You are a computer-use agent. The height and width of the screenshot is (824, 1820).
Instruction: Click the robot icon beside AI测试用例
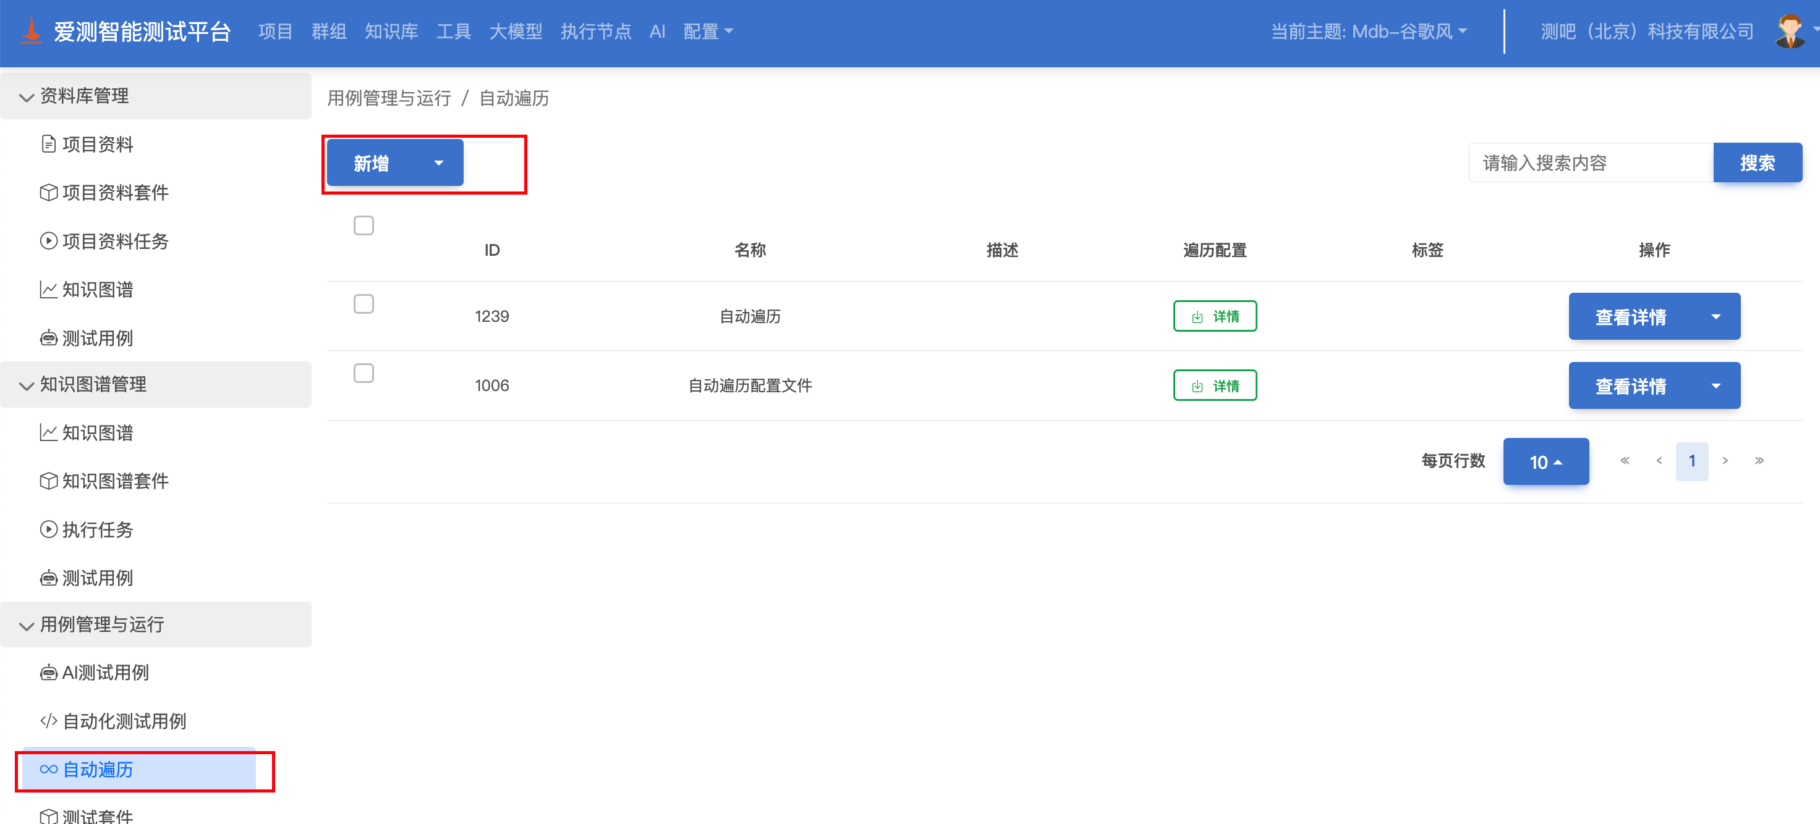[48, 673]
